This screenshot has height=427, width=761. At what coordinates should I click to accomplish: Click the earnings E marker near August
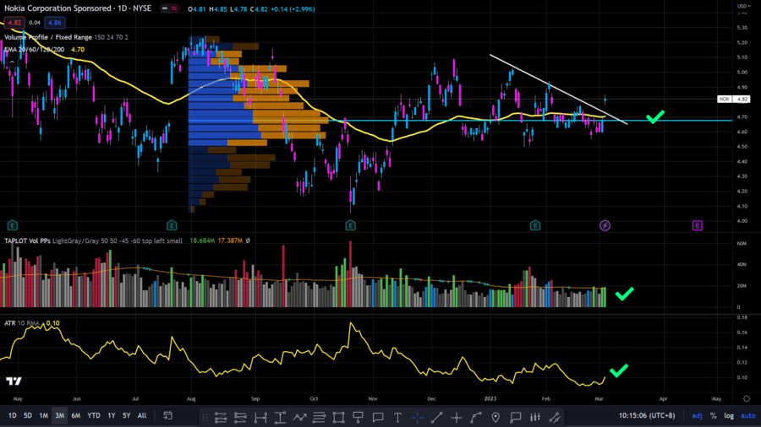click(172, 225)
